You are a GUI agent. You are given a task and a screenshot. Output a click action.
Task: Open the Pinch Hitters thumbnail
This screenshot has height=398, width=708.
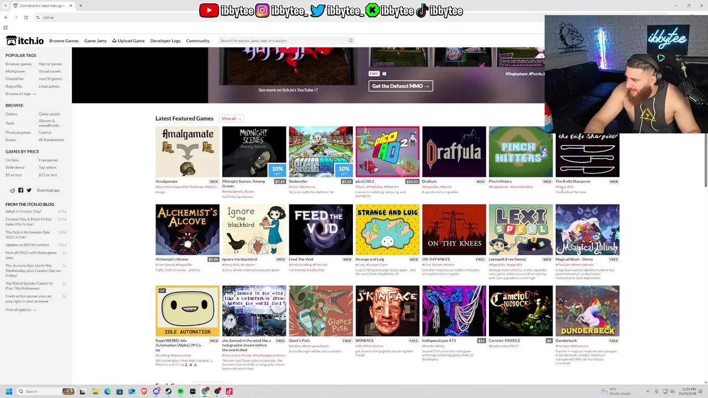pos(520,151)
